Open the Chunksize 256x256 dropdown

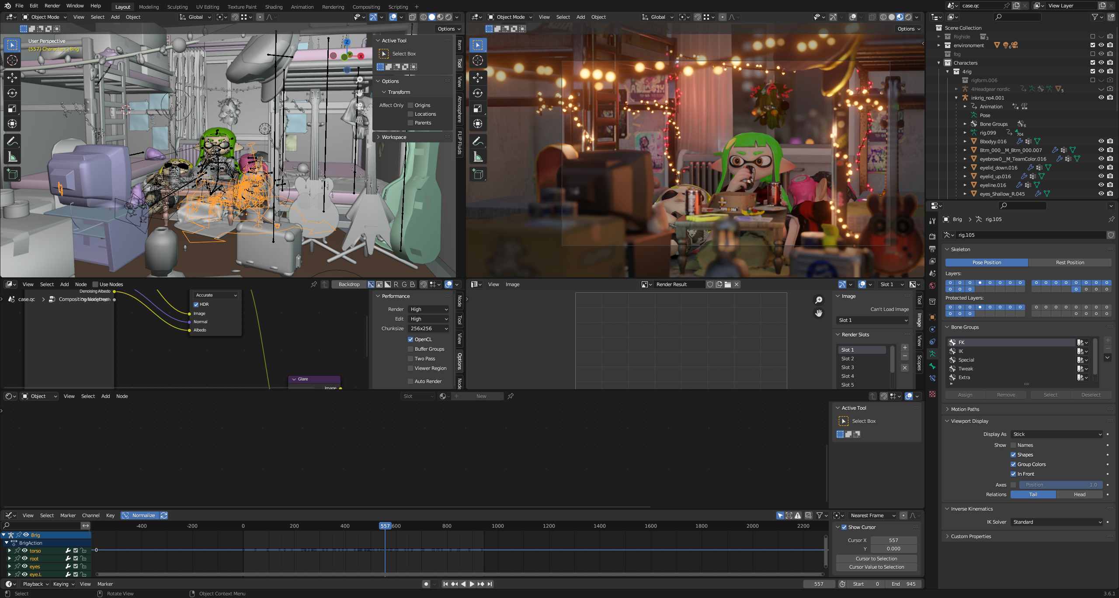click(x=428, y=328)
